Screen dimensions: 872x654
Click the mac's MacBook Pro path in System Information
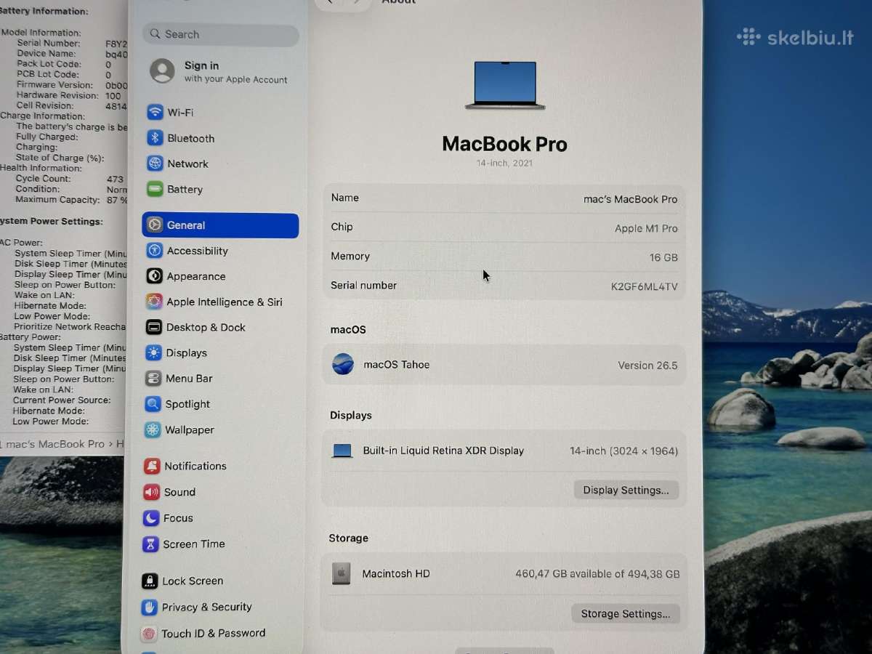pyautogui.click(x=55, y=444)
